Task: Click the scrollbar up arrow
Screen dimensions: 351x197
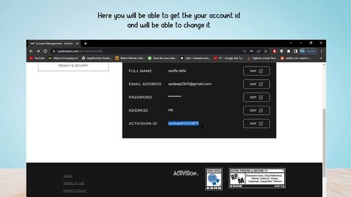Action: point(324,65)
